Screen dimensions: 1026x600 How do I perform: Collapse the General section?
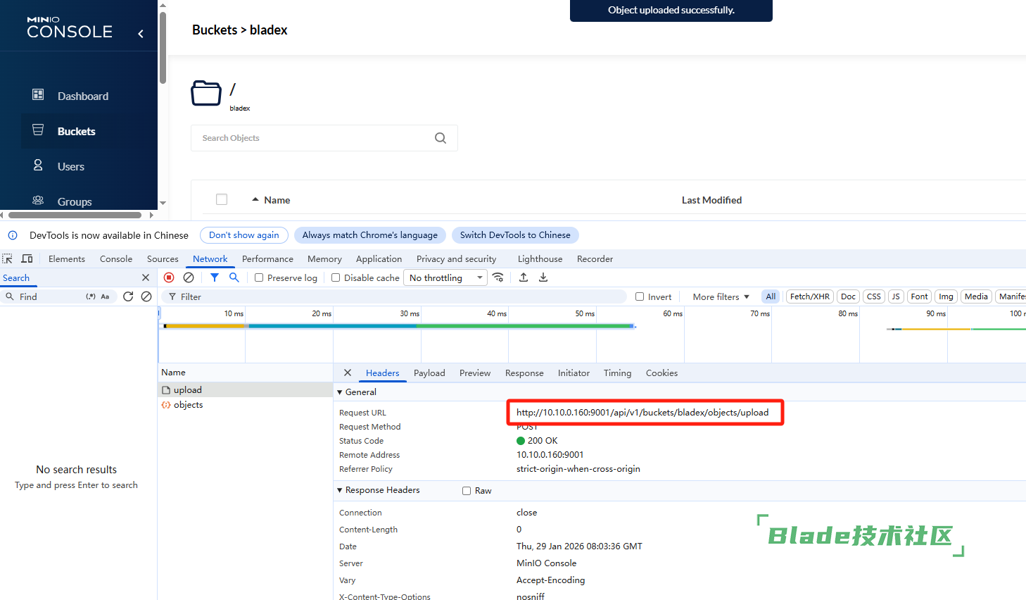340,392
